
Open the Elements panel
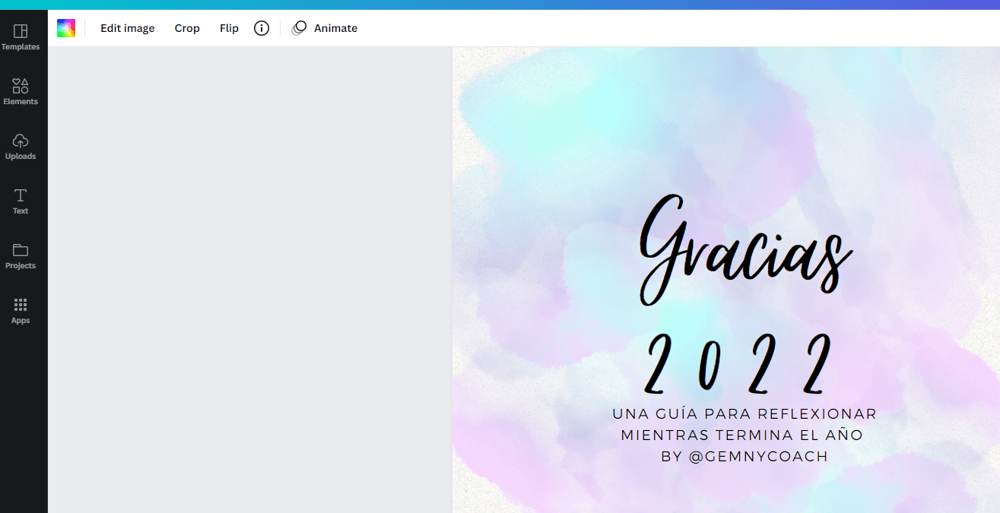coord(21,91)
